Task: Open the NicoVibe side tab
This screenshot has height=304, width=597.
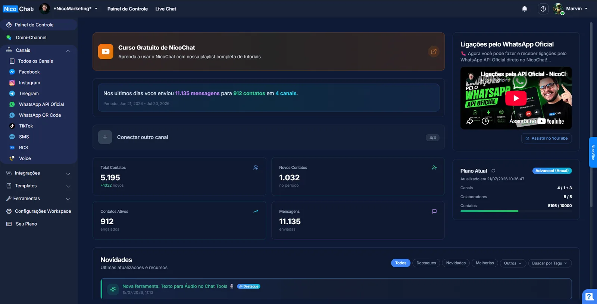Action: point(593,152)
